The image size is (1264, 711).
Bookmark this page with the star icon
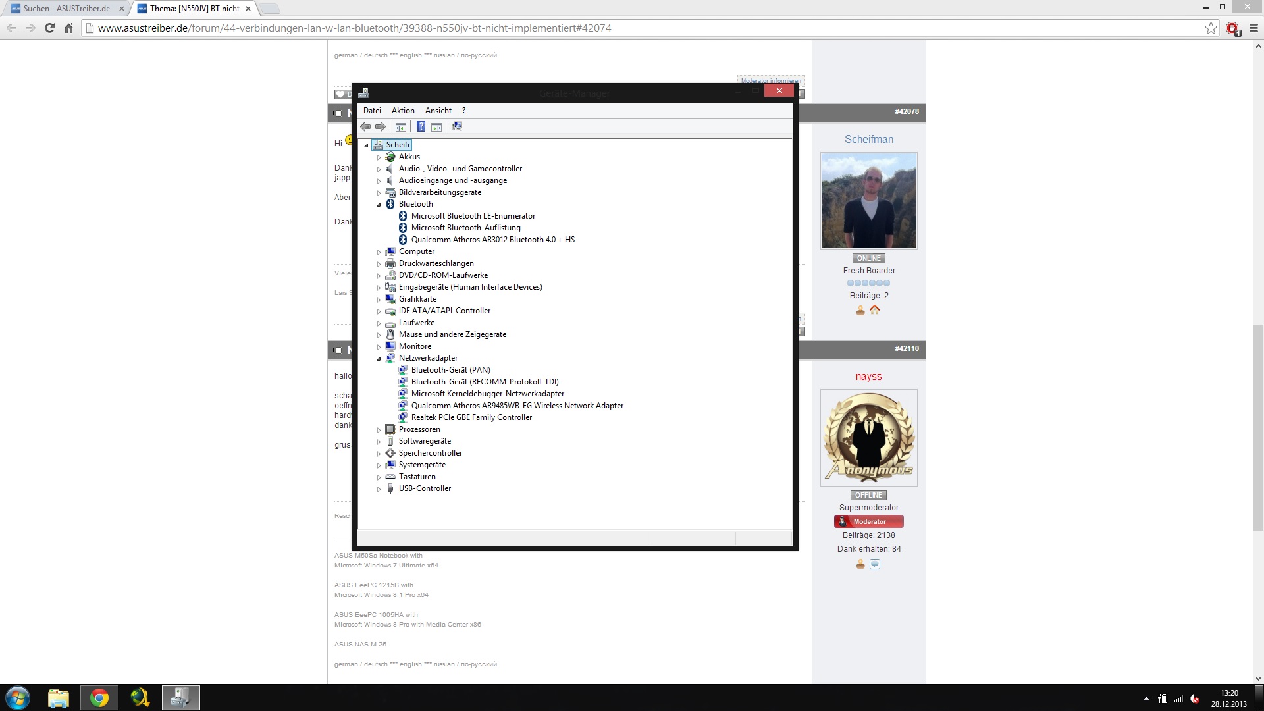[1211, 28]
